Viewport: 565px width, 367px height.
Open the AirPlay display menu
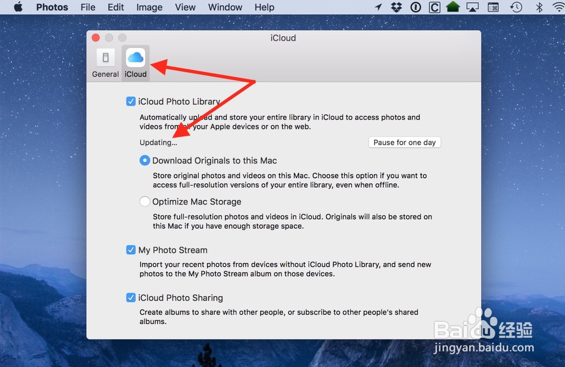pyautogui.click(x=472, y=7)
